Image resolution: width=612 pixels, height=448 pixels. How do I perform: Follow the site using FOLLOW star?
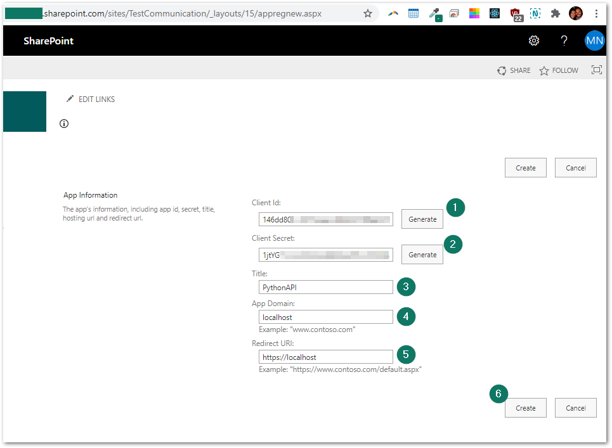coord(559,70)
